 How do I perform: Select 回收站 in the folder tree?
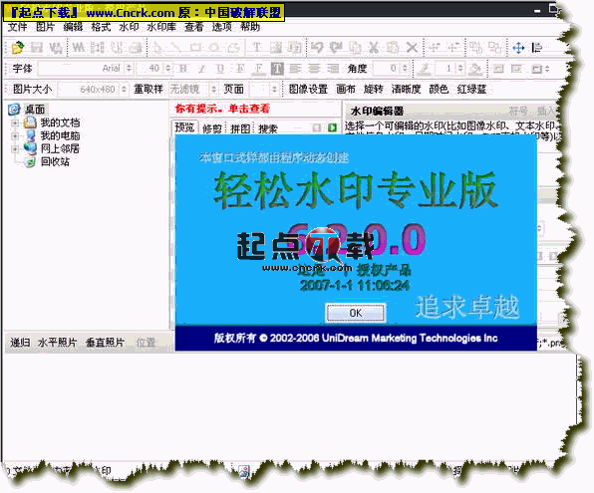[55, 161]
